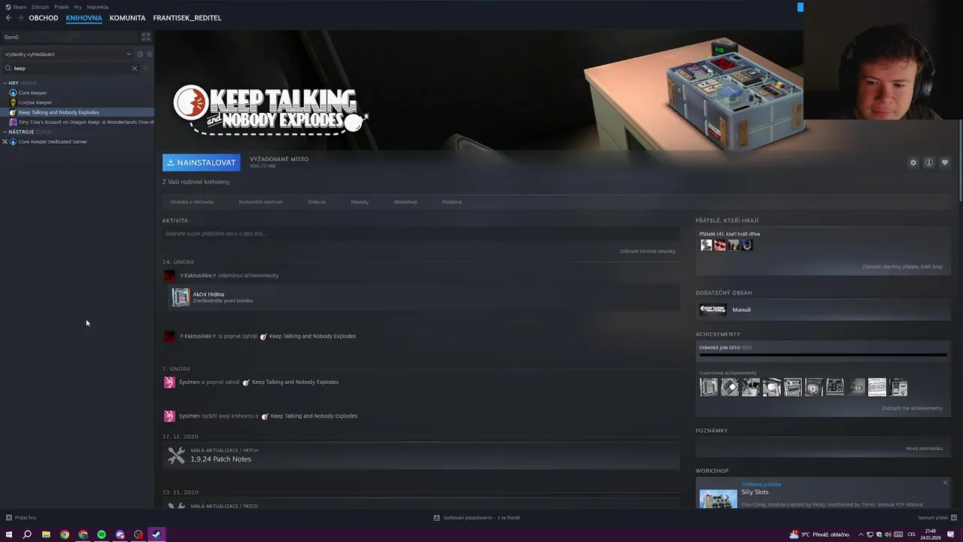
Task: Switch to the KOMUNITA tab
Action: [127, 18]
